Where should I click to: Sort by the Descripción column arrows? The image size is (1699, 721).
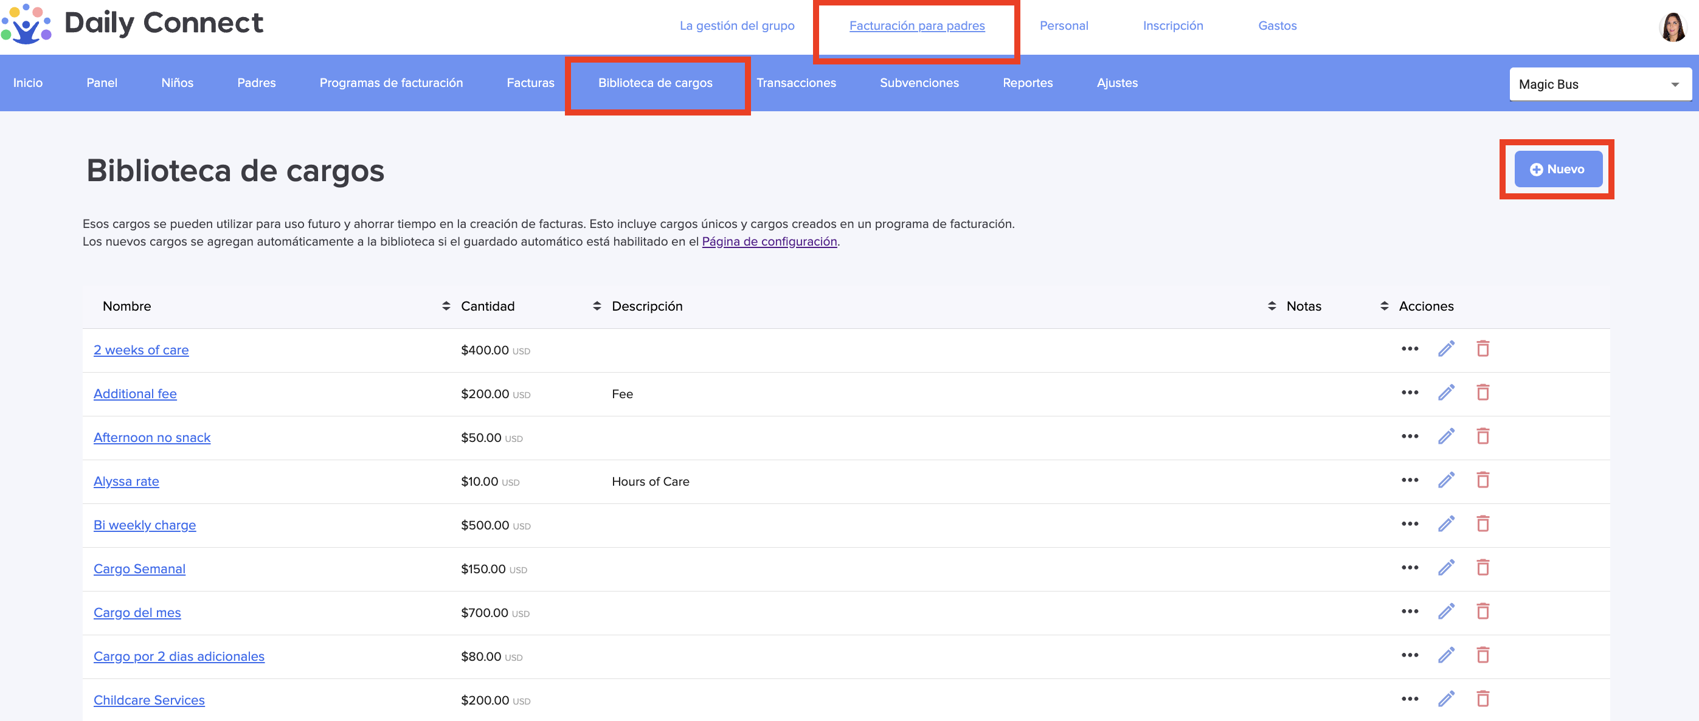[1271, 306]
